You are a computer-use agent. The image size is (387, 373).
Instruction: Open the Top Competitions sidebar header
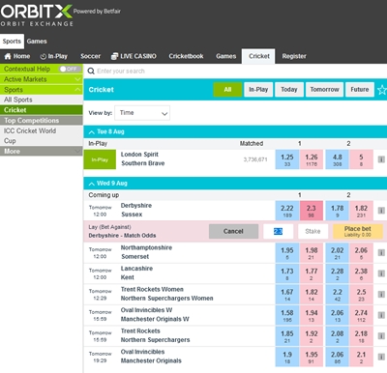click(42, 121)
